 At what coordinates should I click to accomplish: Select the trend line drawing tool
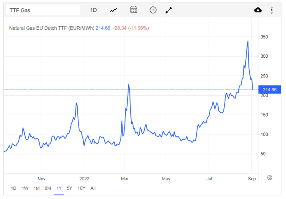pyautogui.click(x=169, y=10)
